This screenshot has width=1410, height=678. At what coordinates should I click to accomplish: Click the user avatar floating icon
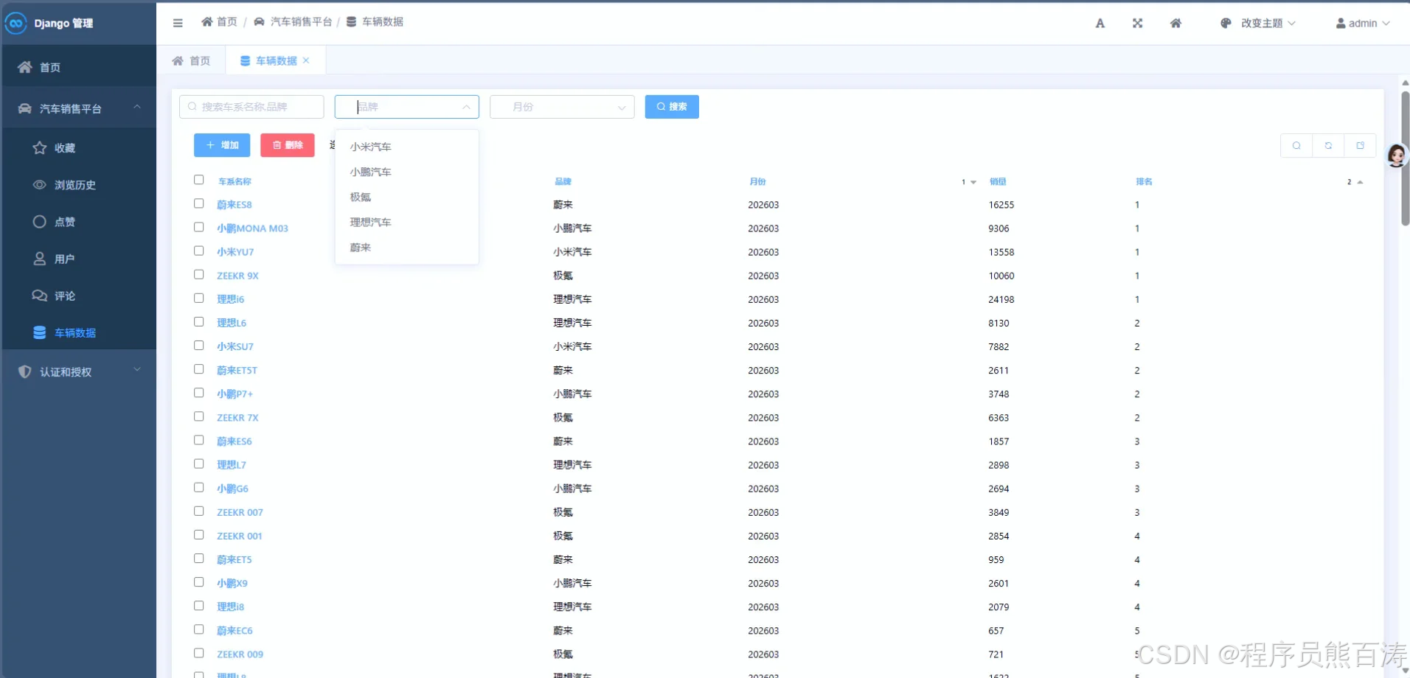coord(1397,155)
